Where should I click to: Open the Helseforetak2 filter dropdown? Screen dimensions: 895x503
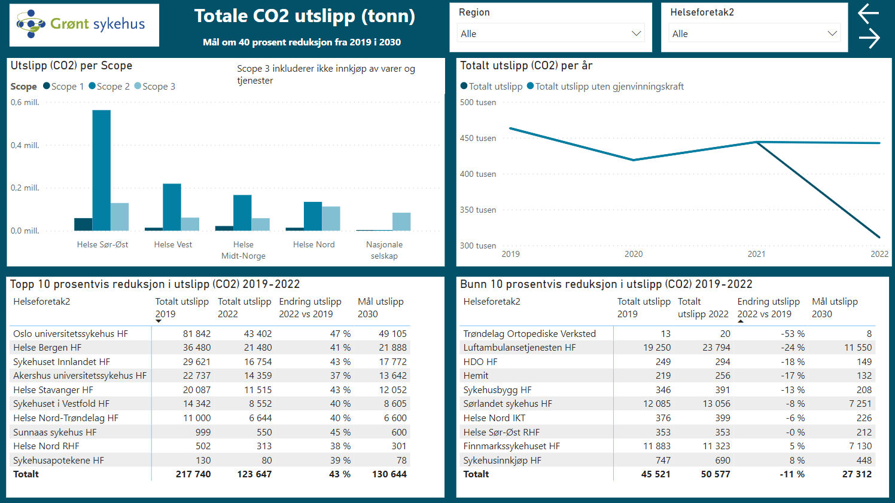(x=754, y=33)
